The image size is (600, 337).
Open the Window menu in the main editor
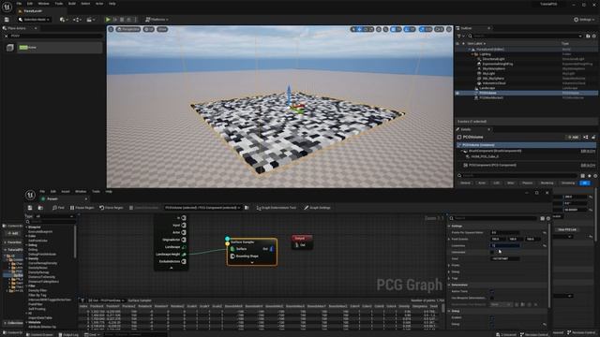[x=44, y=4]
